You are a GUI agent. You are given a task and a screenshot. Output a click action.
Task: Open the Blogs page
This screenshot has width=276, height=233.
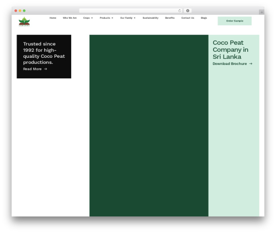204,18
